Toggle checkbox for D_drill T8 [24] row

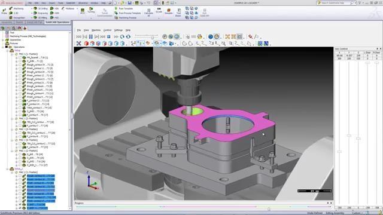coord(20,154)
